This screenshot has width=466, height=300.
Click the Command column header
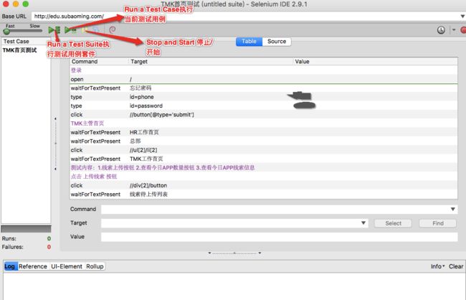(x=100, y=62)
